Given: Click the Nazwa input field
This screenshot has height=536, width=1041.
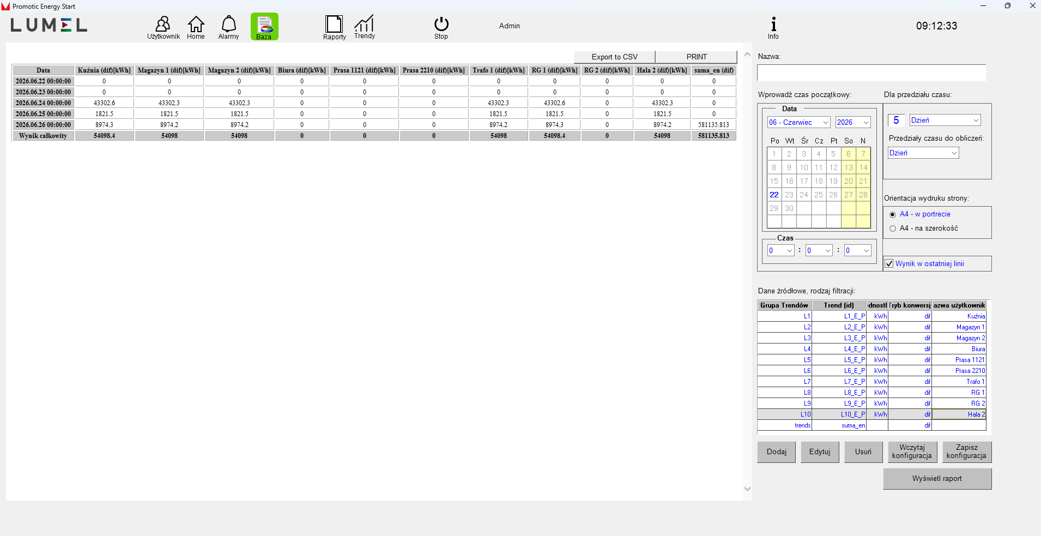Looking at the screenshot, I should pos(871,73).
